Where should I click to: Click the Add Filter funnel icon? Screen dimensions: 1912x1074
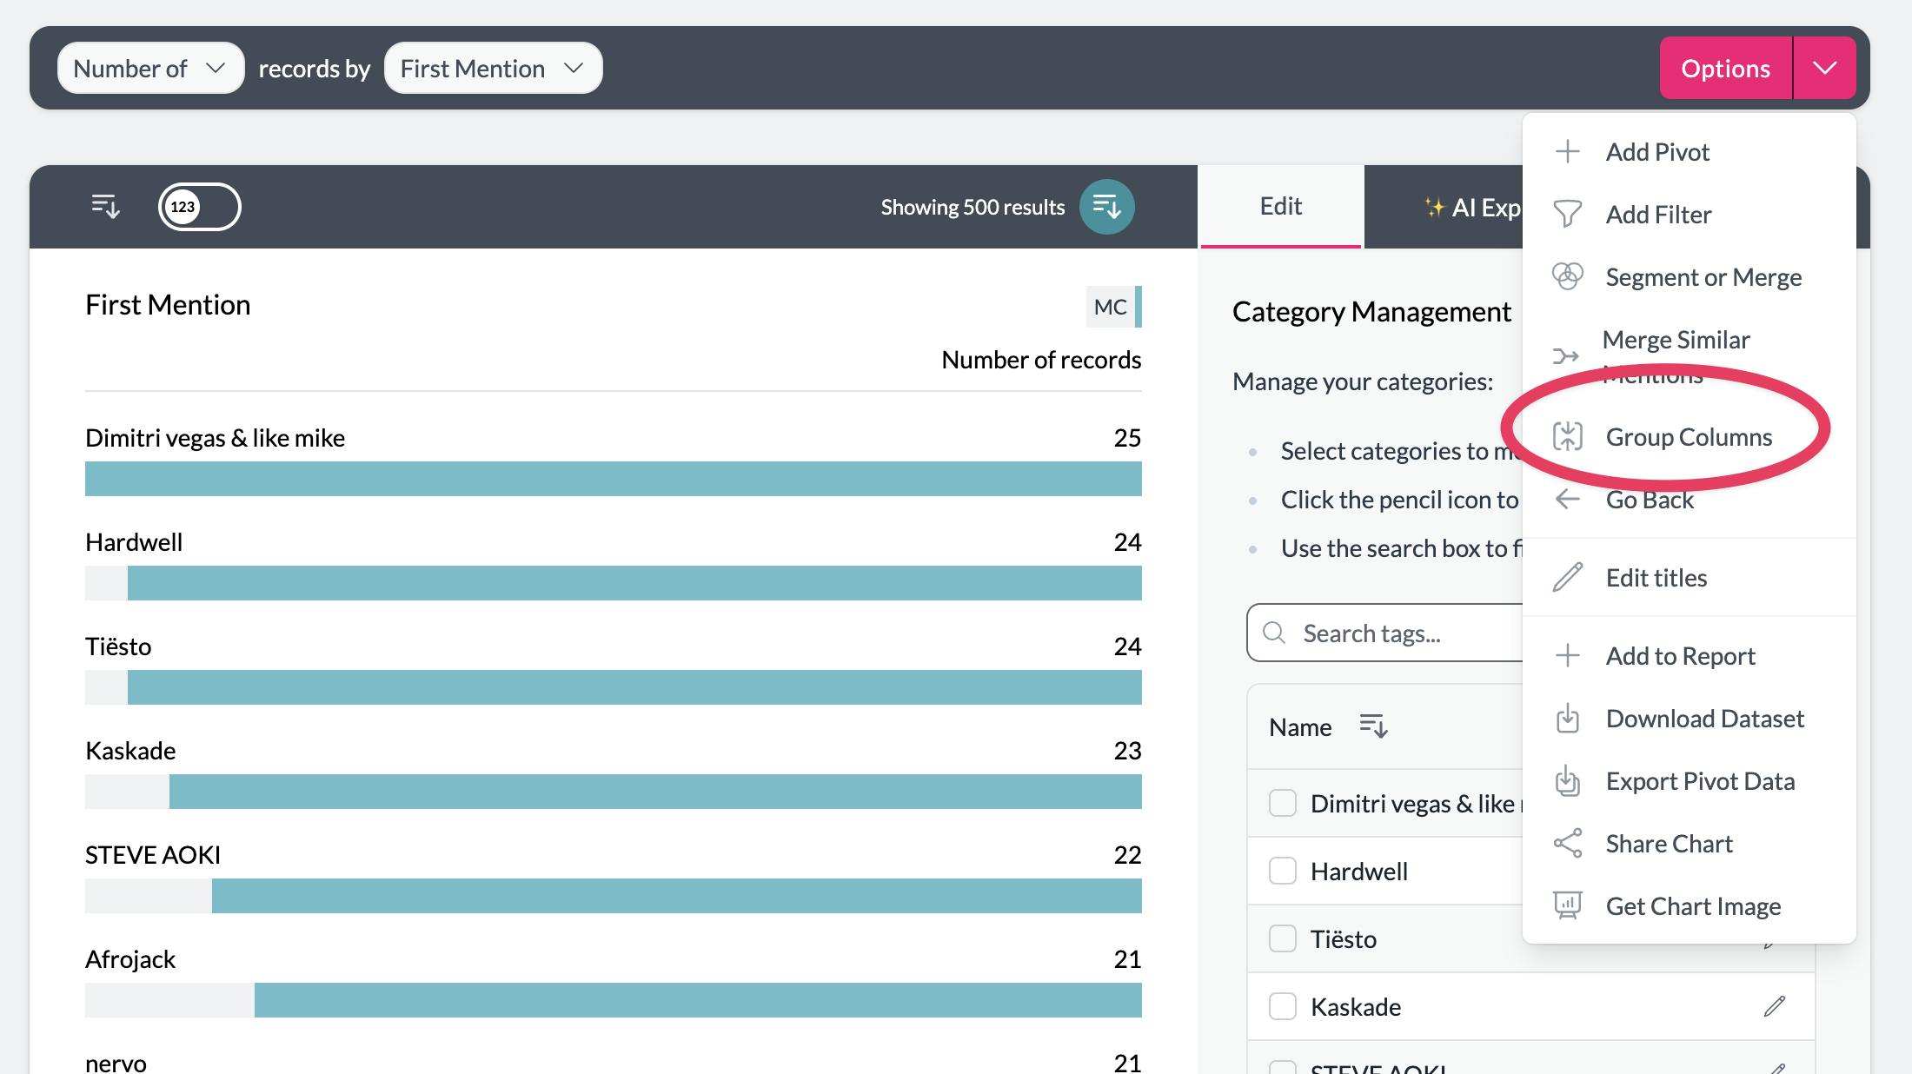[1567, 215]
